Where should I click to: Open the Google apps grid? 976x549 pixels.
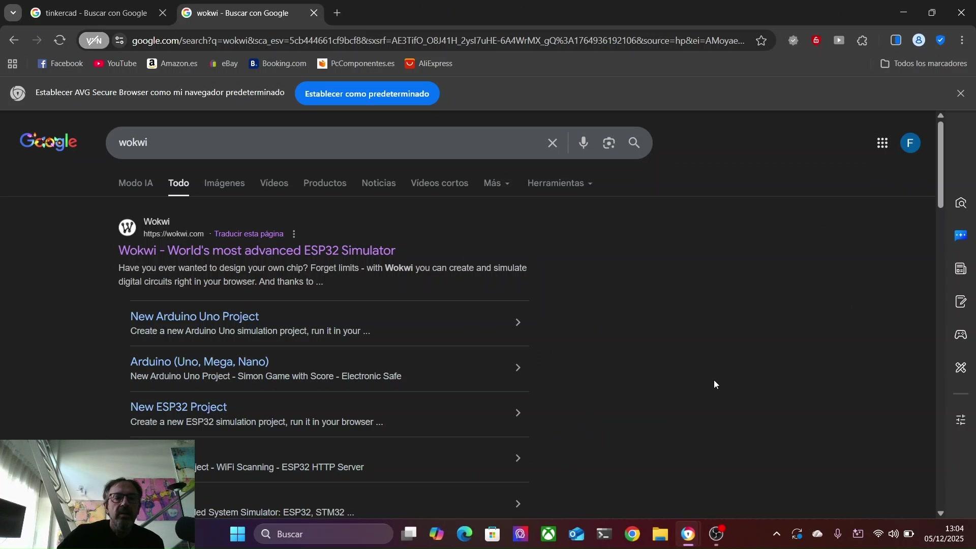tap(882, 143)
